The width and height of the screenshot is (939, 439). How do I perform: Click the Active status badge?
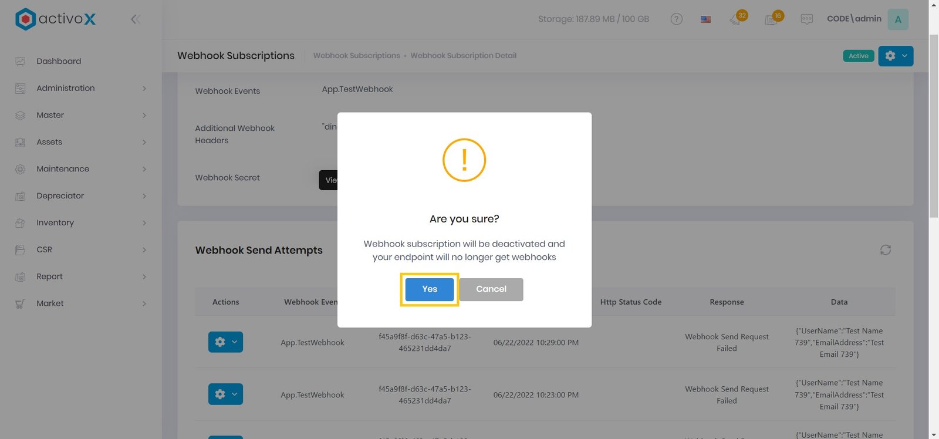[859, 56]
